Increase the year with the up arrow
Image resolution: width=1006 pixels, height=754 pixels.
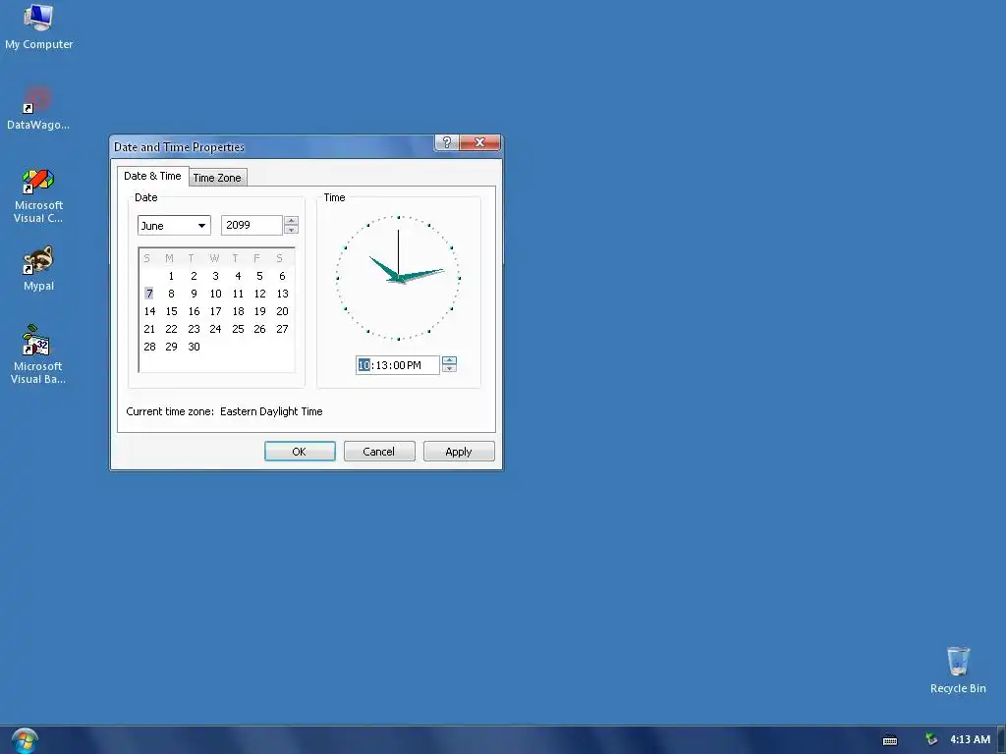pos(291,221)
